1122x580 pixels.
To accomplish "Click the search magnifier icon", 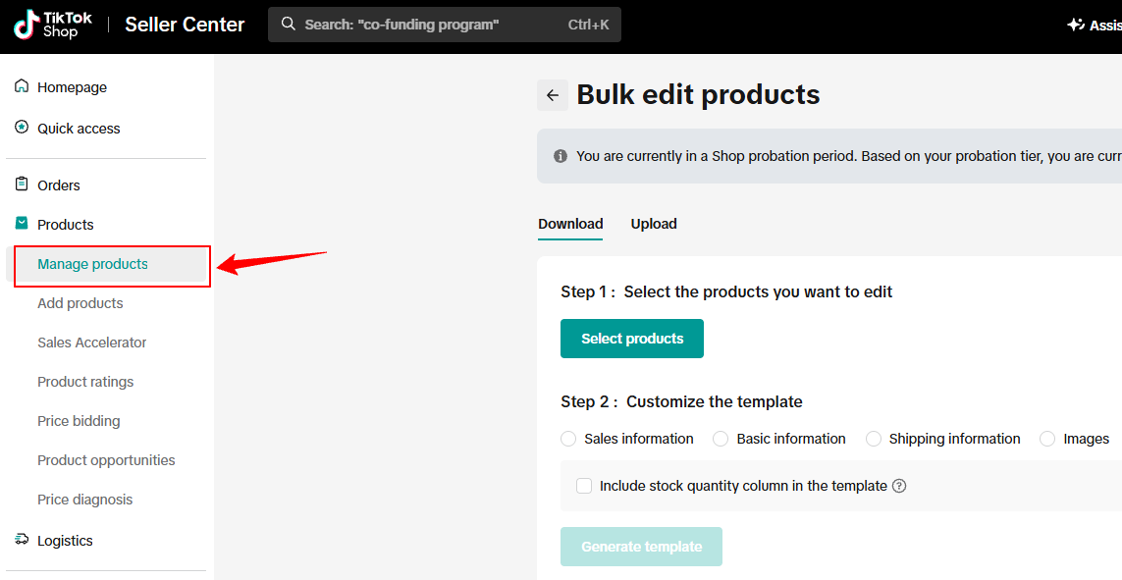I will pyautogui.click(x=289, y=25).
